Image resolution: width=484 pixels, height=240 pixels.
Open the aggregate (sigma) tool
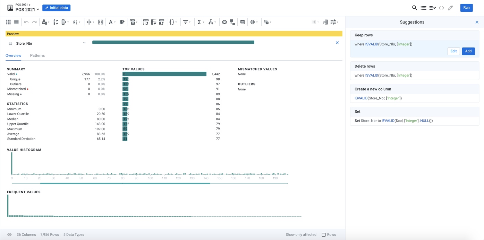pyautogui.click(x=200, y=22)
